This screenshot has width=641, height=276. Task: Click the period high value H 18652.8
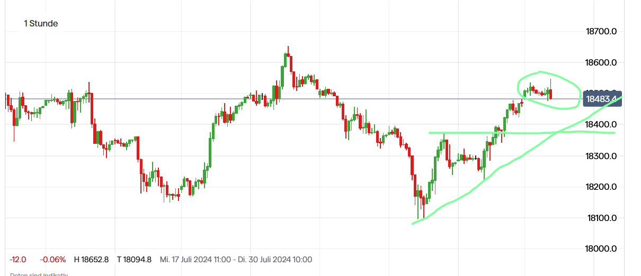pyautogui.click(x=92, y=260)
